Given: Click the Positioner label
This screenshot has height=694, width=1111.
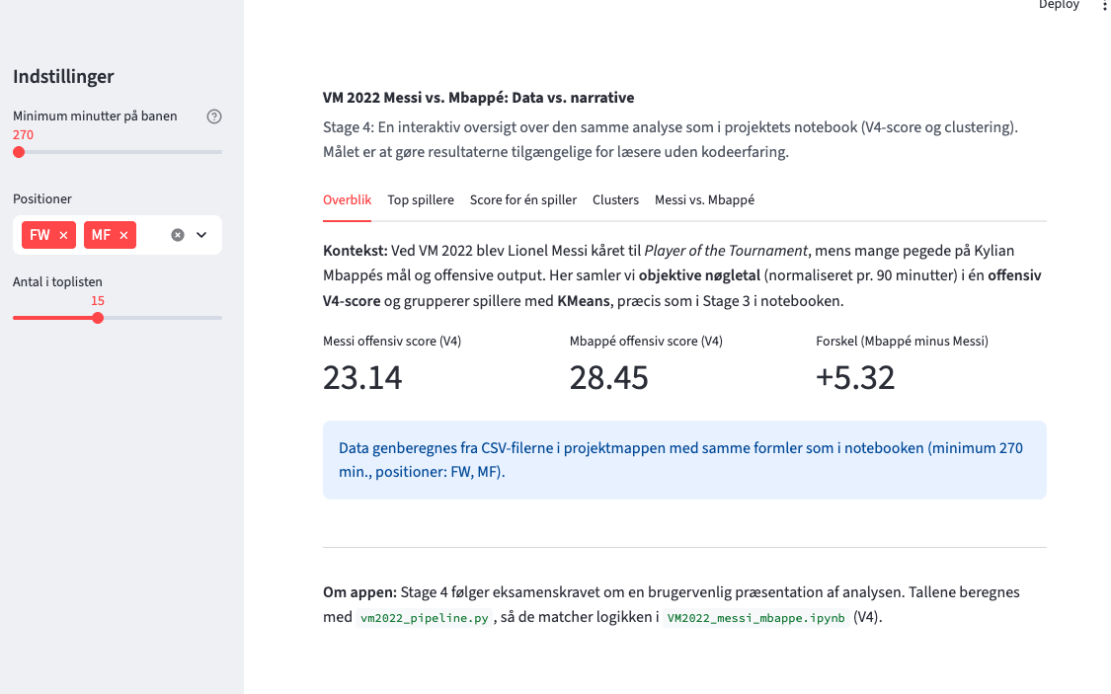Looking at the screenshot, I should (x=42, y=199).
